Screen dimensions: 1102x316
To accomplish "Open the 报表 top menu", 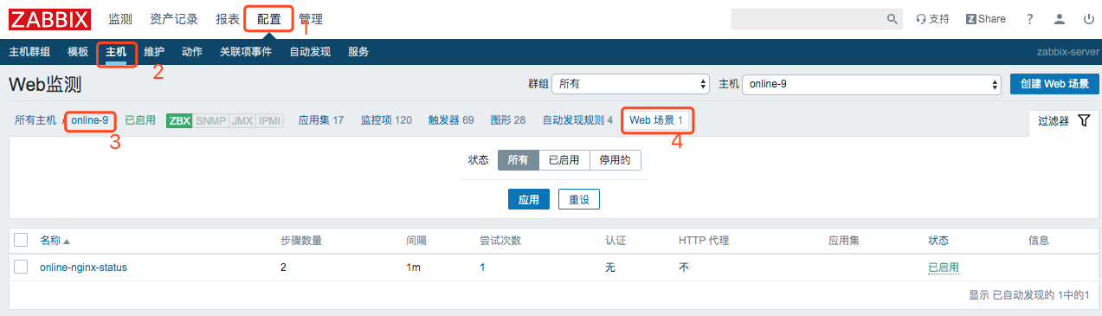I will (x=228, y=19).
